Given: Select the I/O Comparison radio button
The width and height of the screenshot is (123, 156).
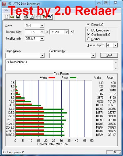Looking at the screenshot, I should pos(88,30).
